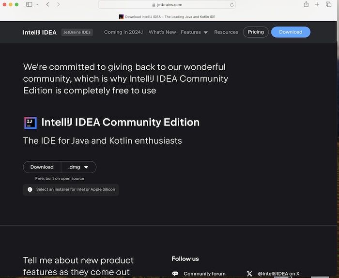Viewport: 339px width, 278px height.
Task: Click the IntelliJ IDEA Community Edition logo
Action: point(30,123)
